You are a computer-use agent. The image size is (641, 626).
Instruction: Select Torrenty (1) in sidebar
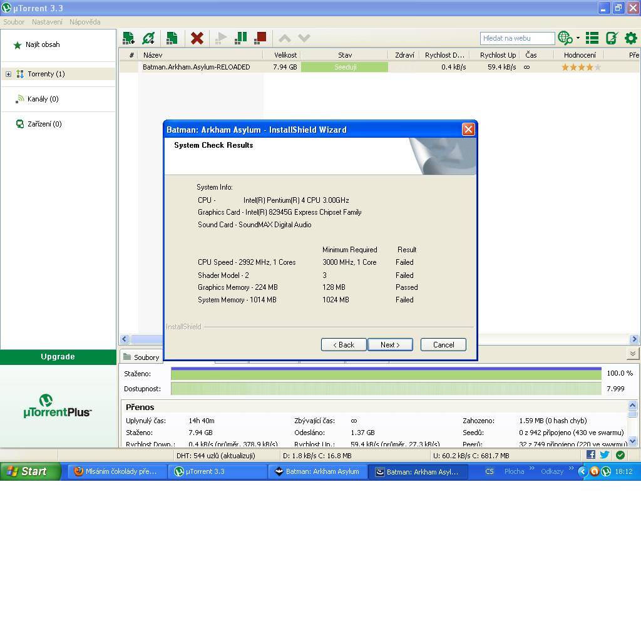point(46,74)
